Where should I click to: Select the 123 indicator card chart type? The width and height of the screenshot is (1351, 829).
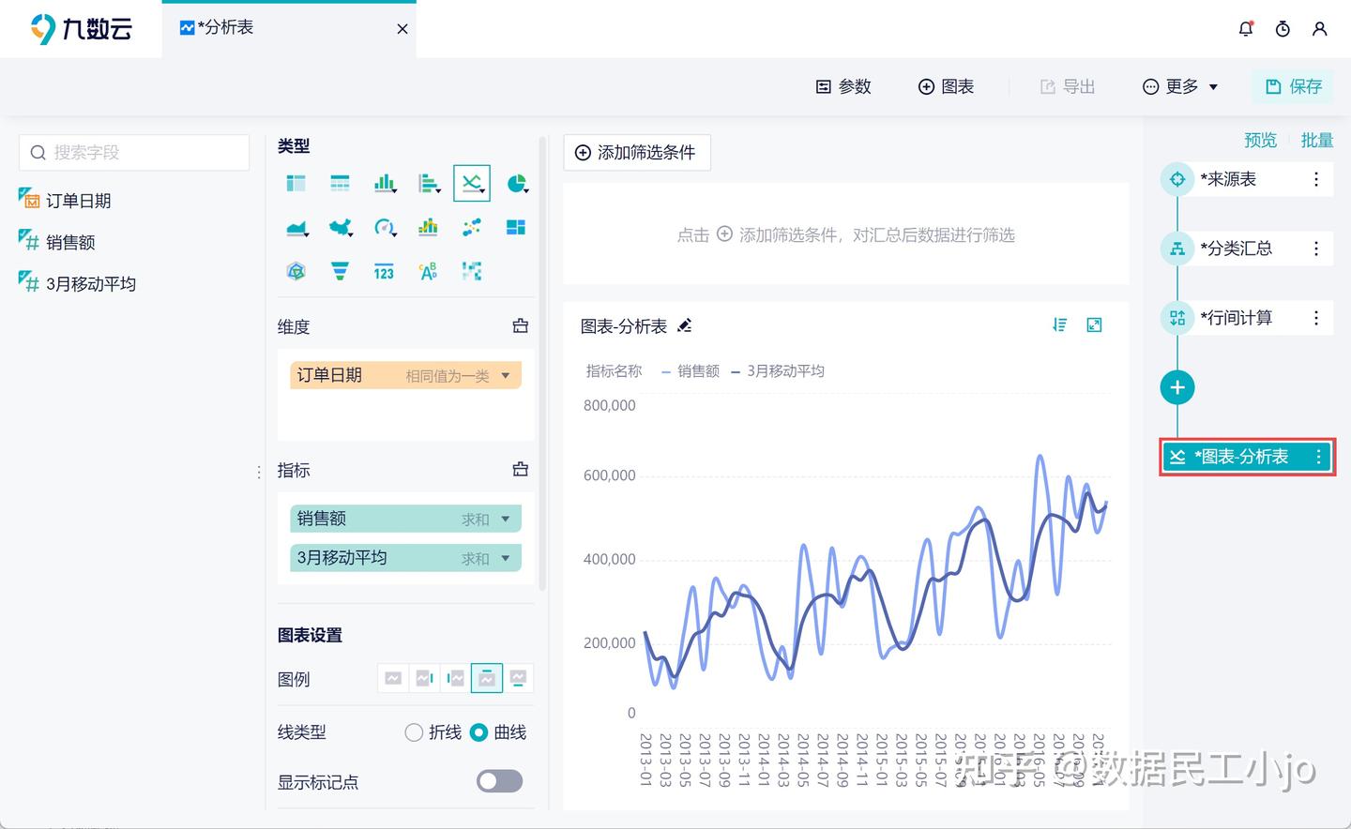tap(384, 270)
